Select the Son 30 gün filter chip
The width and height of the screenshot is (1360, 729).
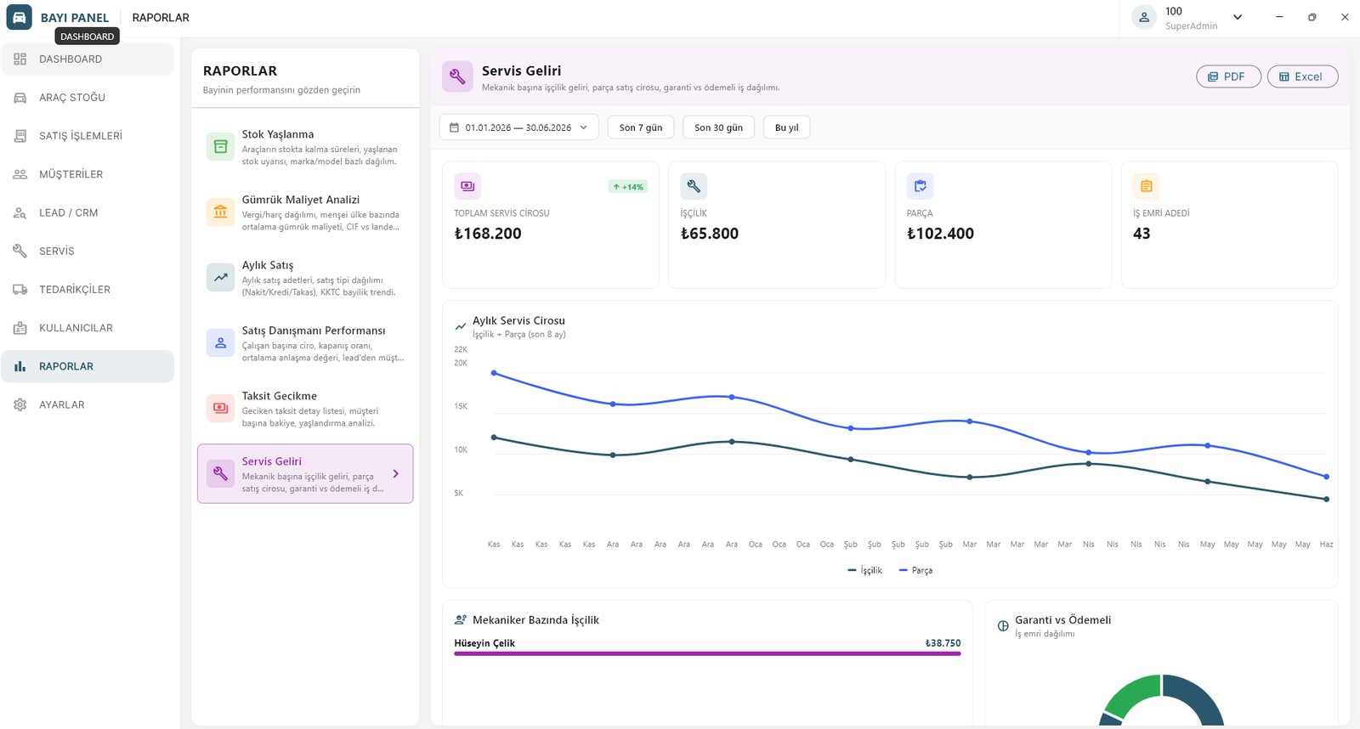[x=718, y=127]
